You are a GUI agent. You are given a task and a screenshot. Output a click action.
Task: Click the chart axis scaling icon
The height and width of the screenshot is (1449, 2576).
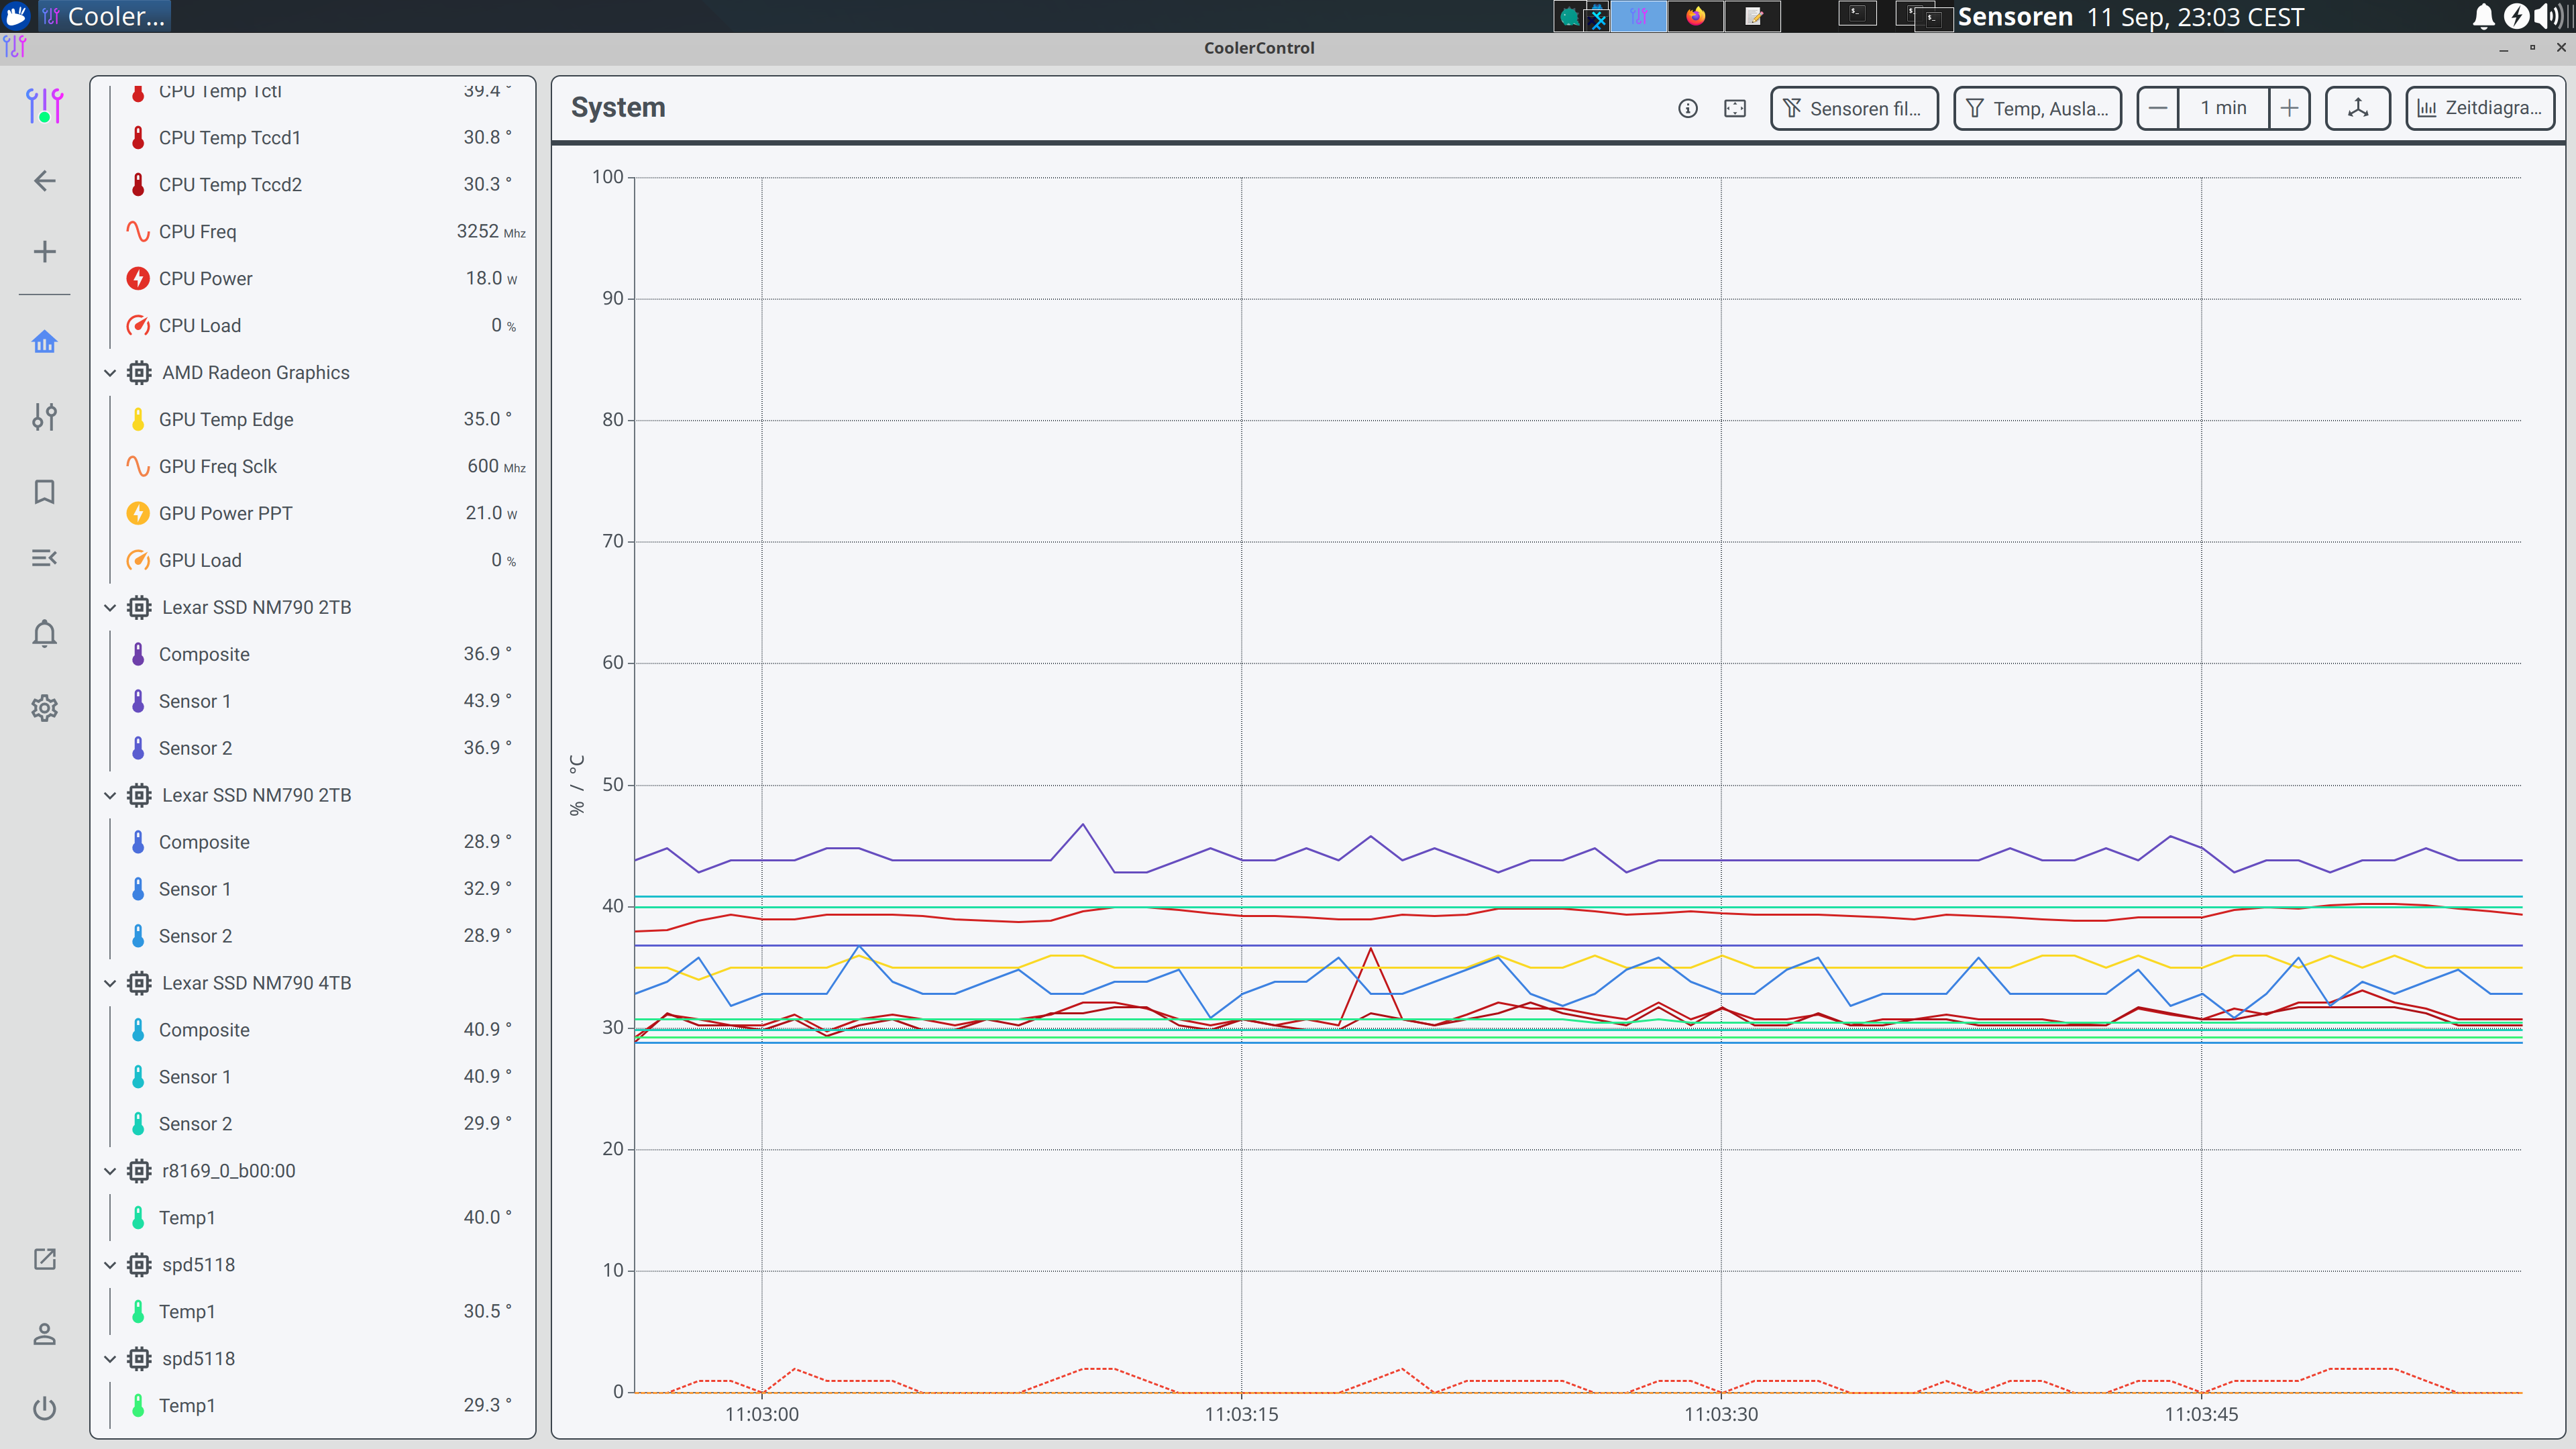pos(2357,108)
